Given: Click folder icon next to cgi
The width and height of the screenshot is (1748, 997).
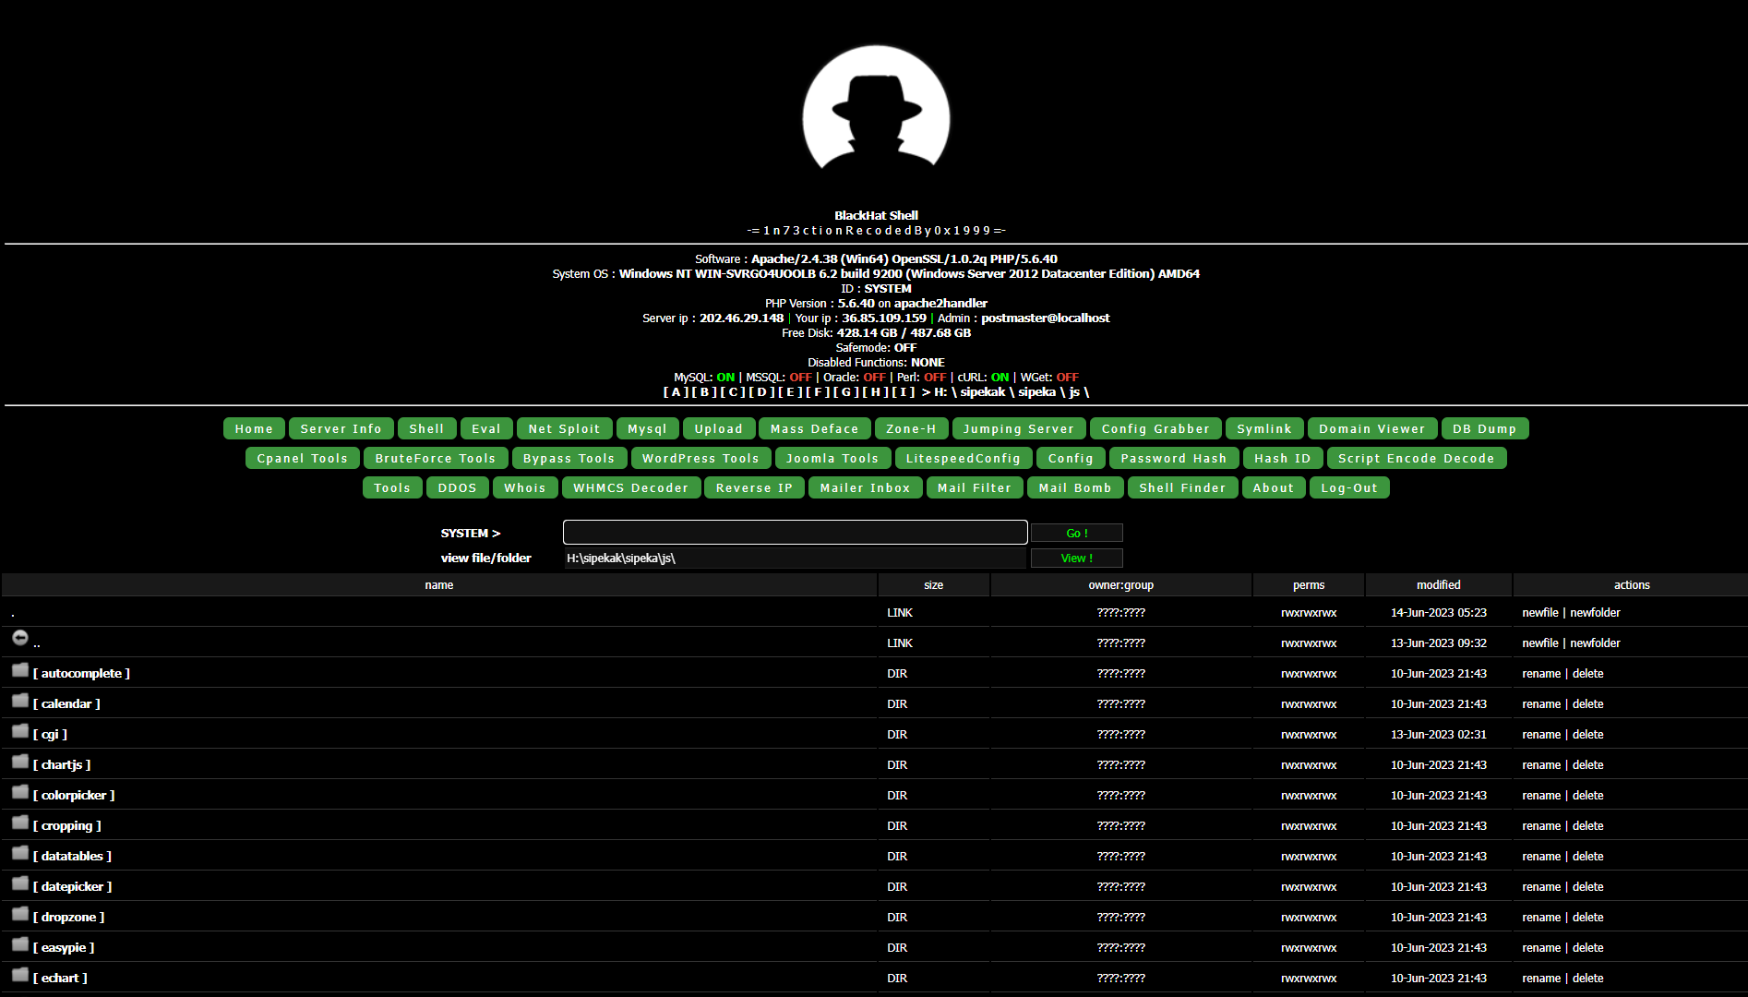Looking at the screenshot, I should tap(20, 731).
